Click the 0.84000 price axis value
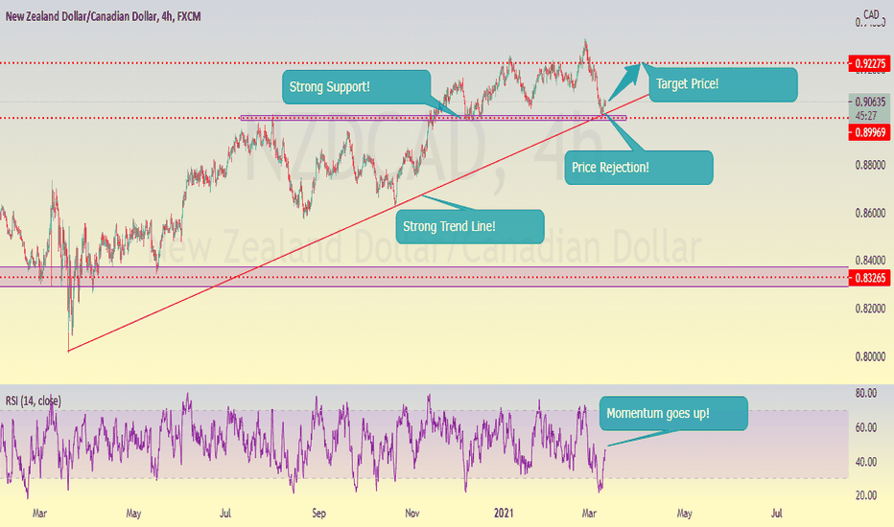Image resolution: width=894 pixels, height=527 pixels. click(870, 261)
